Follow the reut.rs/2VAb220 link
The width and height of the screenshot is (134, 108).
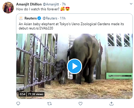(41, 28)
